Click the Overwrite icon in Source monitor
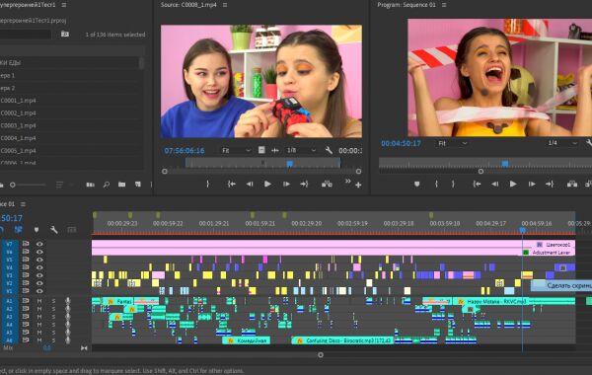This screenshot has width=592, height=375. tap(327, 184)
